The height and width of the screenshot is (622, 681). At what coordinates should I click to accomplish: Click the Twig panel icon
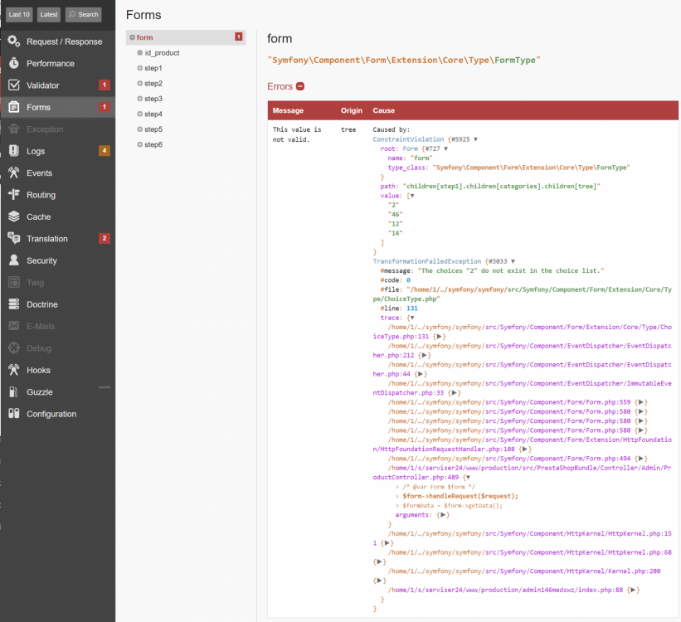[14, 282]
